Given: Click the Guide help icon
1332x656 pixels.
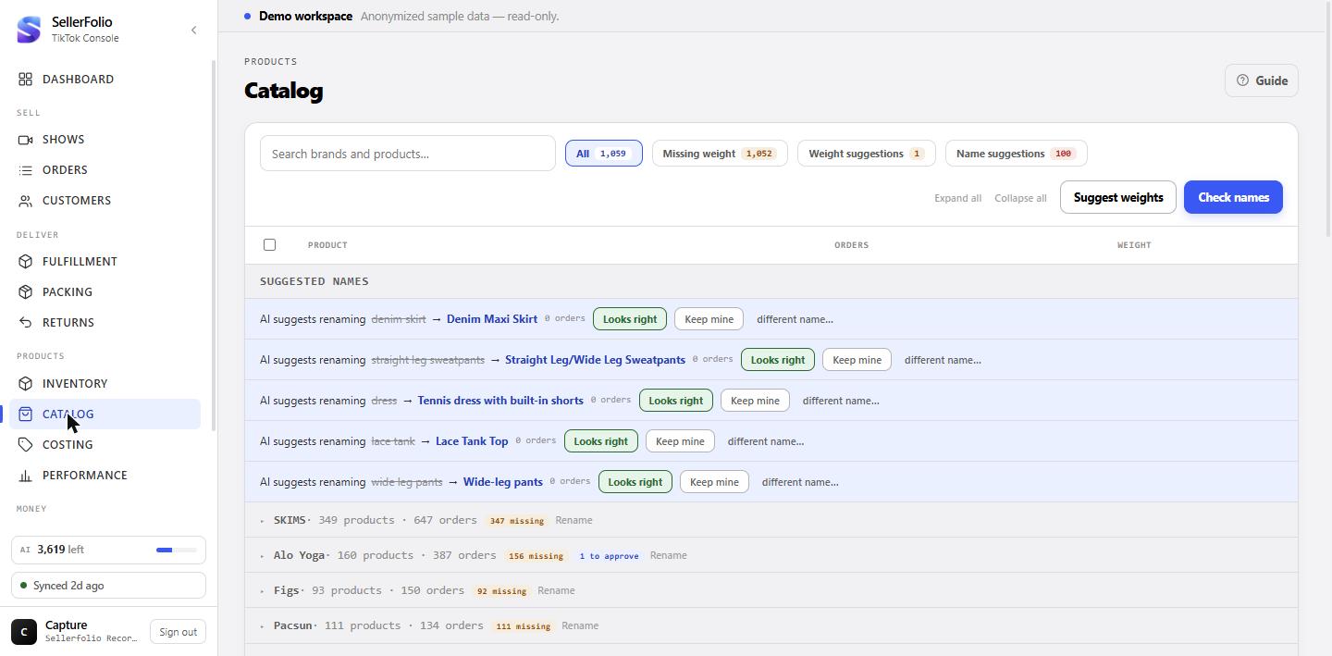Looking at the screenshot, I should click(1242, 80).
